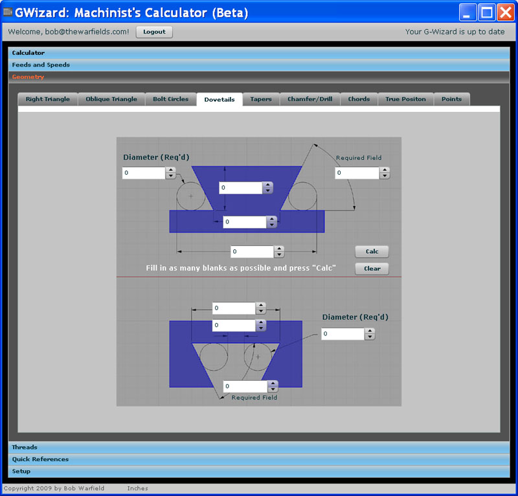Click the Calc button
Viewport: 518px width, 496px height.
point(372,251)
